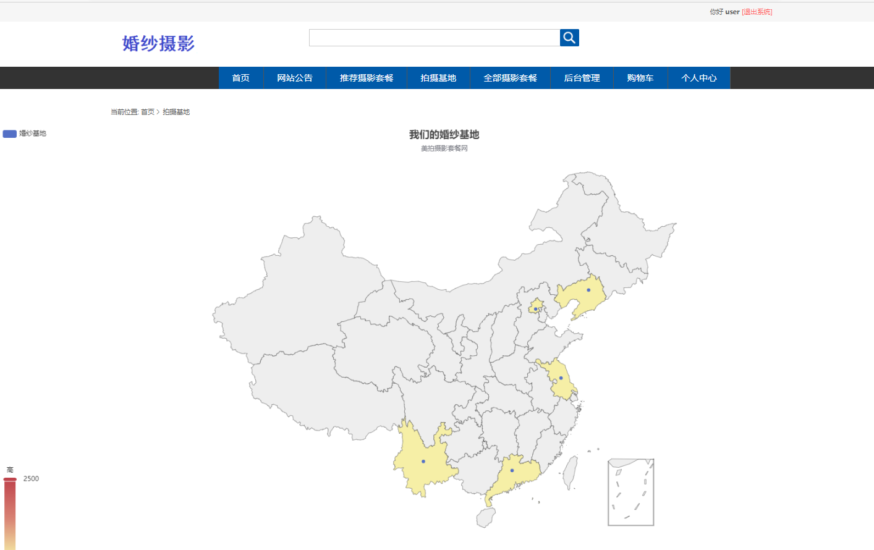Toggle the 婚纱基地 legend item

[x=25, y=133]
